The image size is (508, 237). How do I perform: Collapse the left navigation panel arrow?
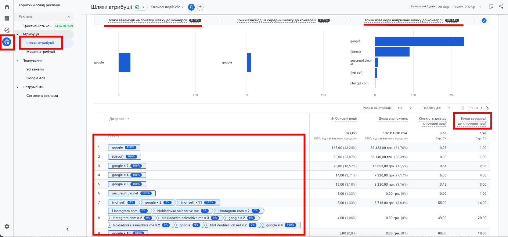coord(67,229)
